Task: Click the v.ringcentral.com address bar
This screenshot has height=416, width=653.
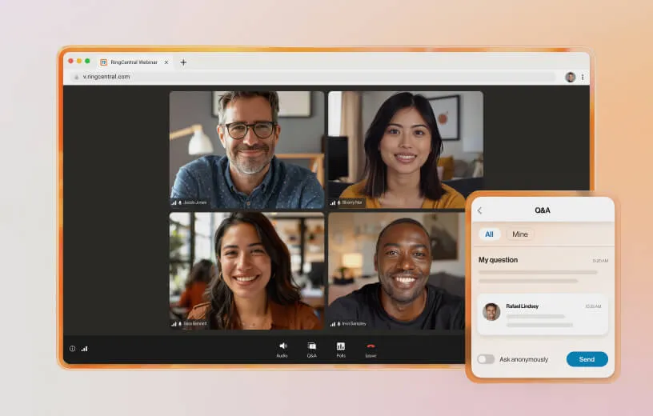Action: 314,77
